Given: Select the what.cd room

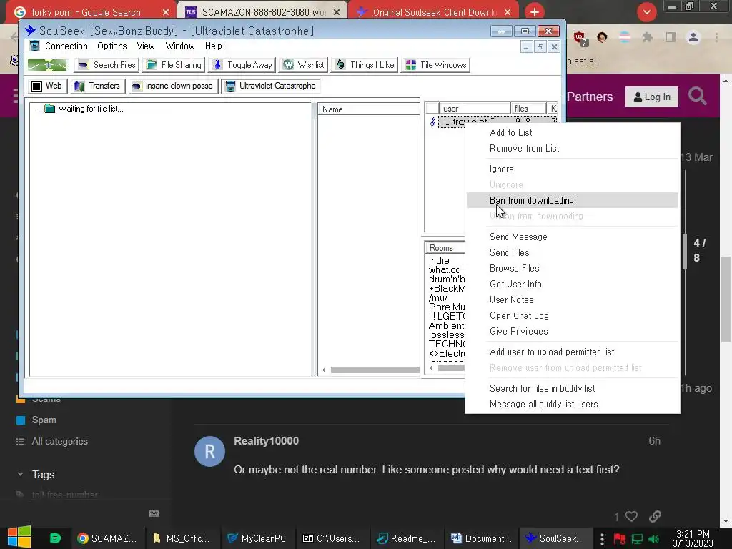Looking at the screenshot, I should point(445,269).
